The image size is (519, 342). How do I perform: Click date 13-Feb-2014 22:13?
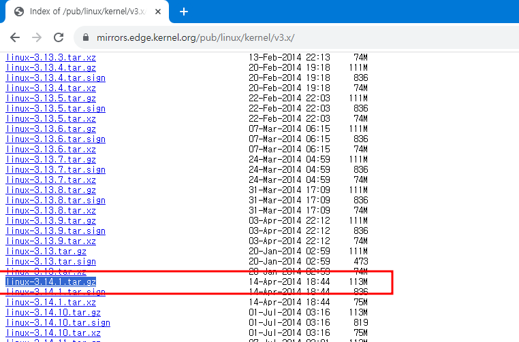click(289, 58)
